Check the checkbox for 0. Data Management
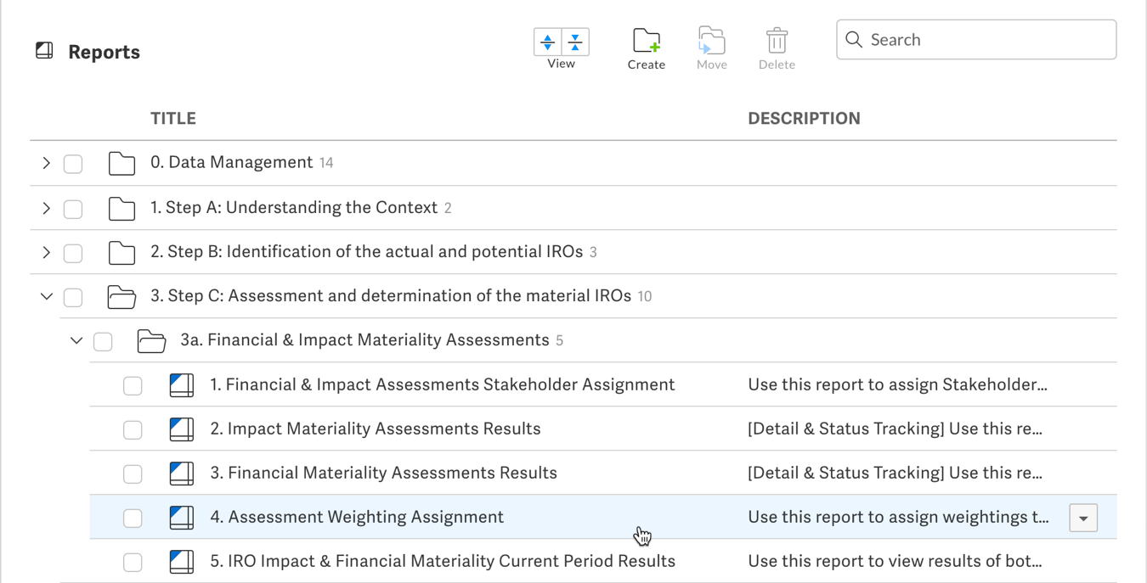The width and height of the screenshot is (1147, 583). pyautogui.click(x=73, y=163)
